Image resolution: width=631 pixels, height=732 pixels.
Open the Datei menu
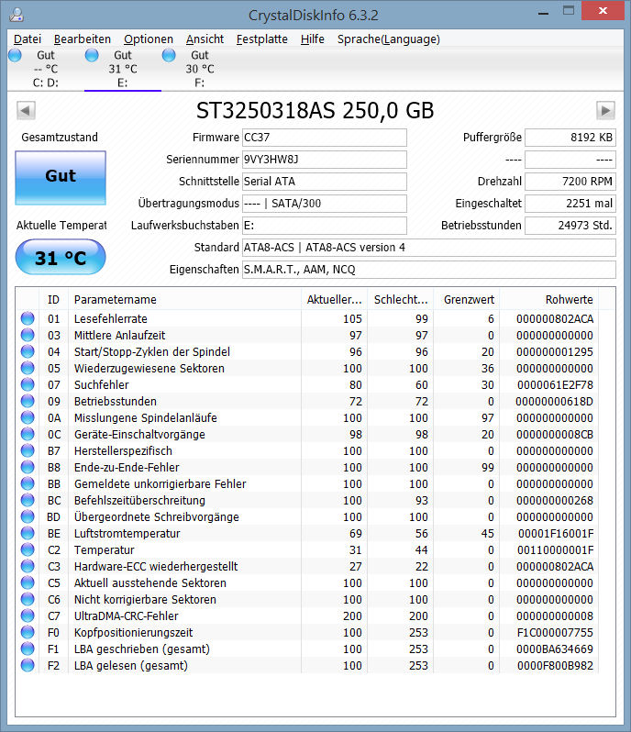click(x=28, y=39)
